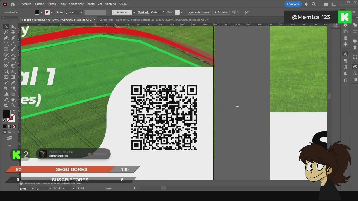Click the Compartir button
Viewport: 358px width, 201px height.
point(293,4)
